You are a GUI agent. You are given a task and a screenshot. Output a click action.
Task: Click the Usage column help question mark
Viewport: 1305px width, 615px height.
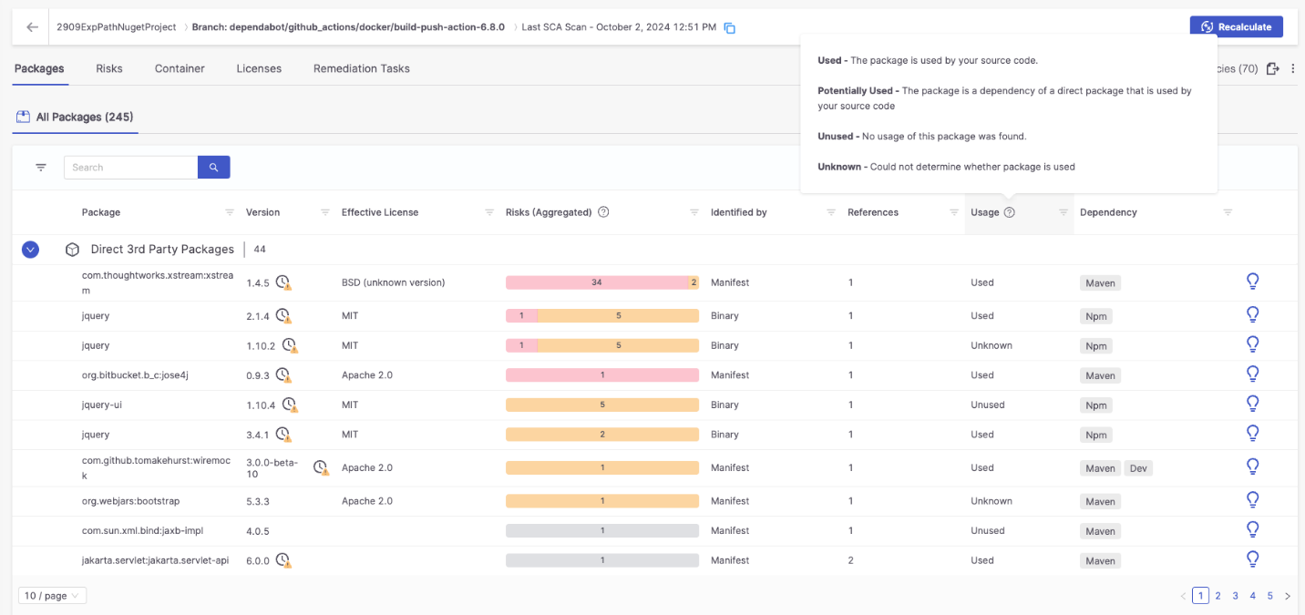point(1010,212)
